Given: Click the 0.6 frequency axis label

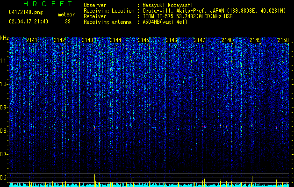Looking at the screenshot, I should click(4, 178).
